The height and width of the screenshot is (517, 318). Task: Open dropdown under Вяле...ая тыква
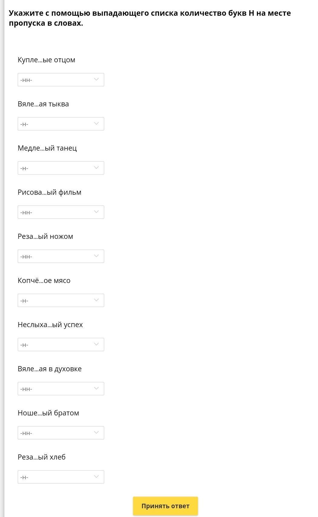[x=61, y=124]
